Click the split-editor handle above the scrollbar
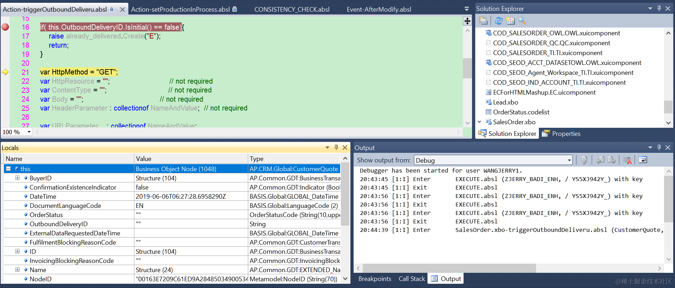The height and width of the screenshot is (288, 675). (x=467, y=21)
